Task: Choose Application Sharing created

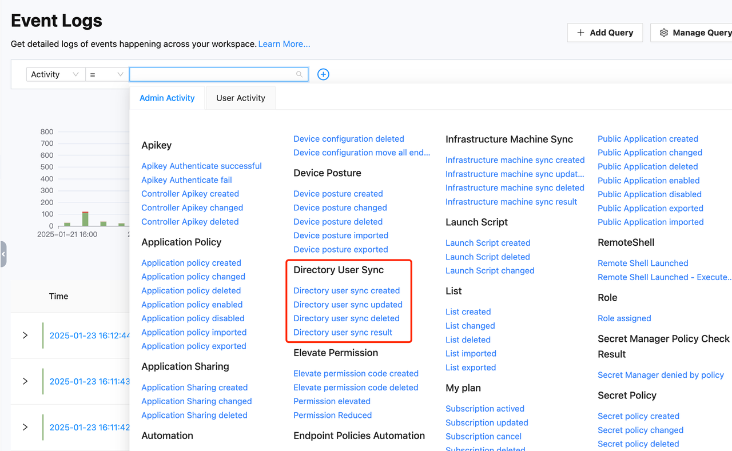Action: pos(194,388)
